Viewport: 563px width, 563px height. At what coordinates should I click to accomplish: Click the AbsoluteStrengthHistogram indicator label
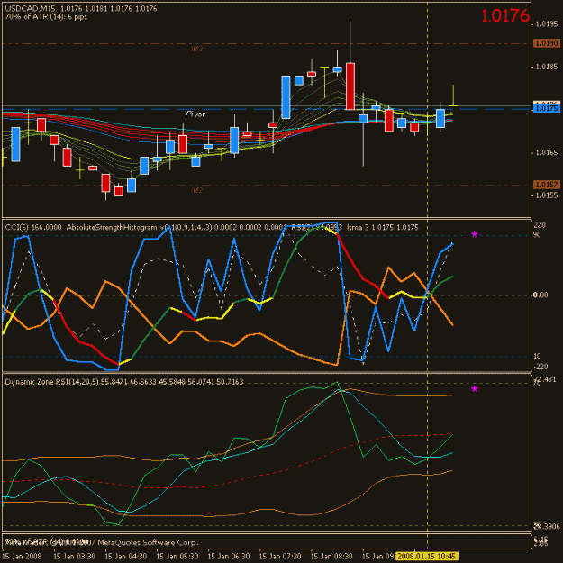click(112, 228)
